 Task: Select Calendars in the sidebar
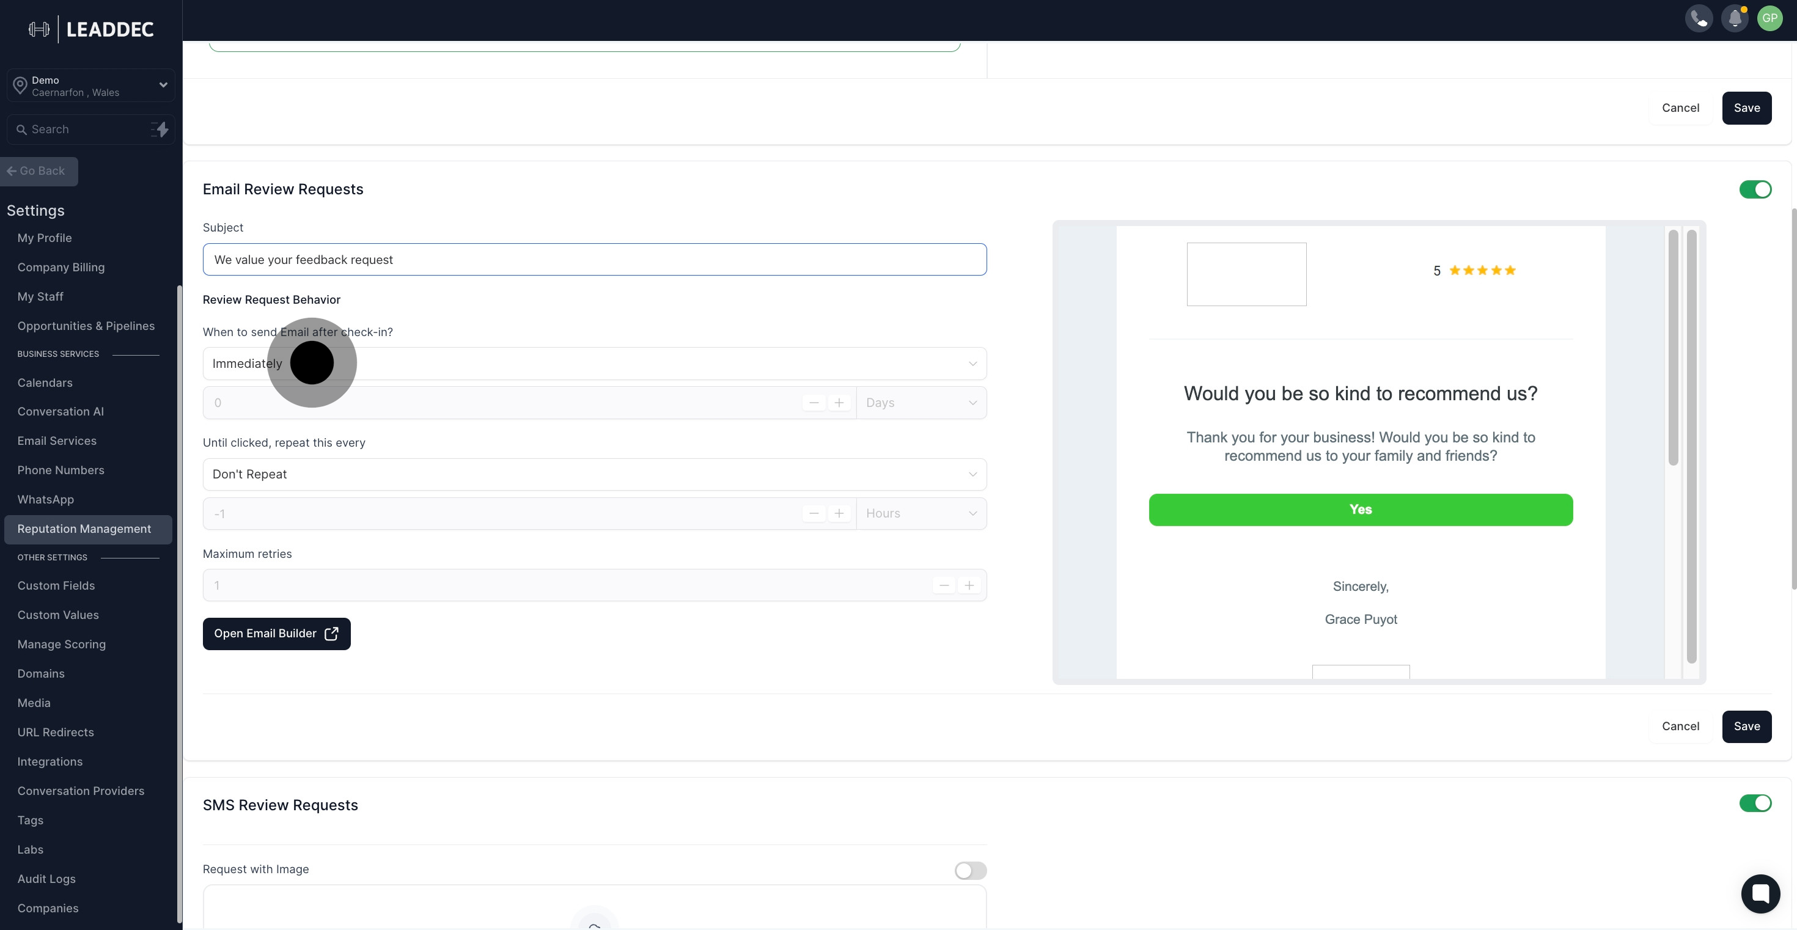[x=45, y=383]
